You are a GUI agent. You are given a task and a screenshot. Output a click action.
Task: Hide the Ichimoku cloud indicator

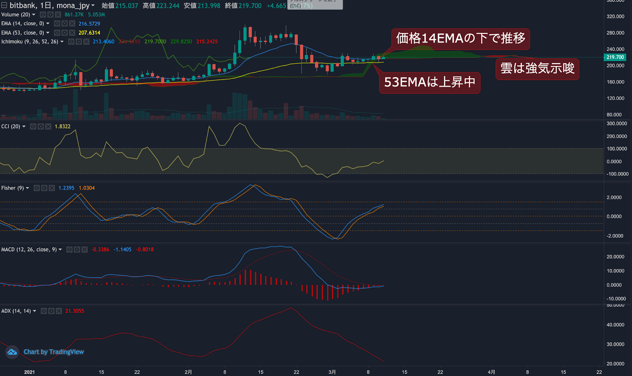[71, 41]
